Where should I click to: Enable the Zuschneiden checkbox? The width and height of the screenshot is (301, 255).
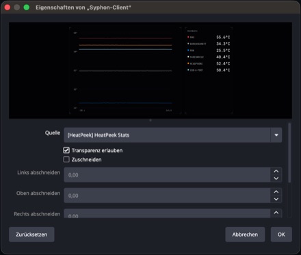pos(66,160)
